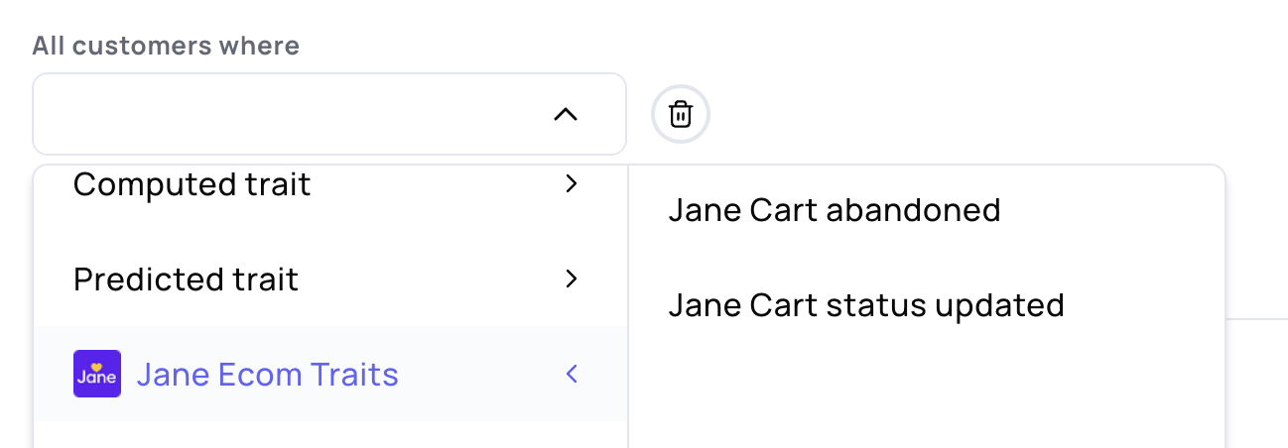This screenshot has width=1288, height=448.
Task: Focus the empty condition selector field
Action: point(288,114)
